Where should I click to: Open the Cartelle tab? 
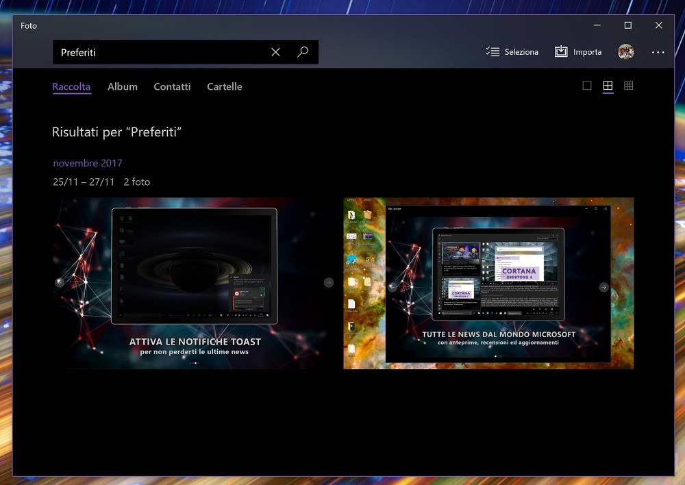pyautogui.click(x=225, y=86)
